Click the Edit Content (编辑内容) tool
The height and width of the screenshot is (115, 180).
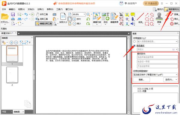97,18
